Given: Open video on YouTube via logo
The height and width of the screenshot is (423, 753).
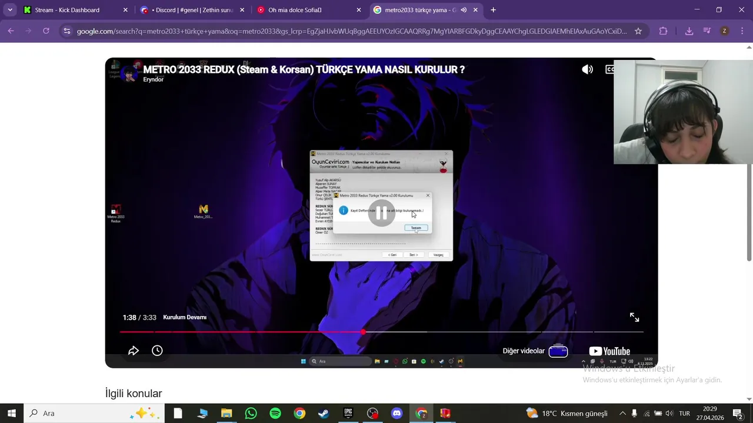Looking at the screenshot, I should pos(609,351).
